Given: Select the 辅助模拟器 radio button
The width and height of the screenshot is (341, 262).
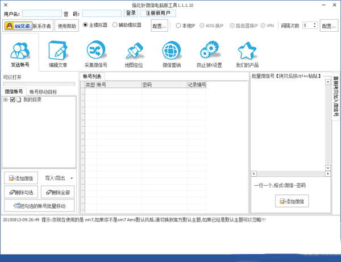Looking at the screenshot, I should [x=115, y=25].
